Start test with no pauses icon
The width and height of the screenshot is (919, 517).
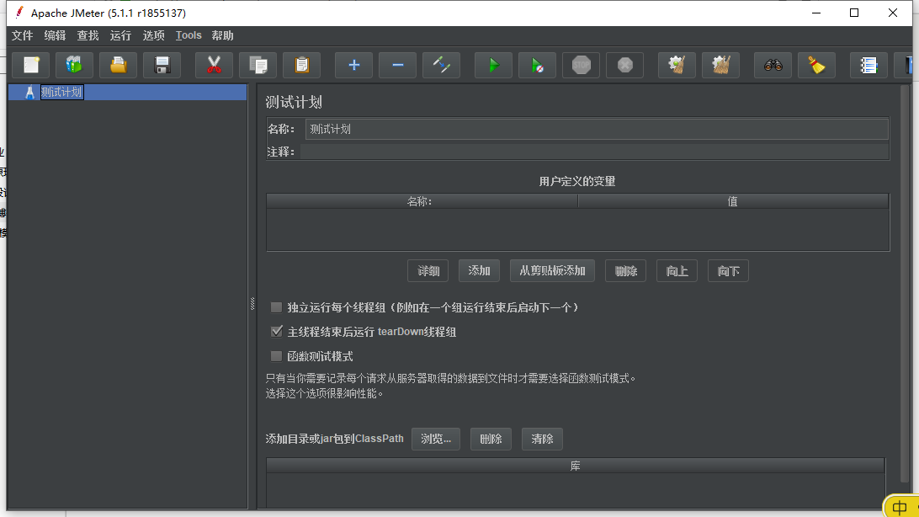tap(537, 65)
